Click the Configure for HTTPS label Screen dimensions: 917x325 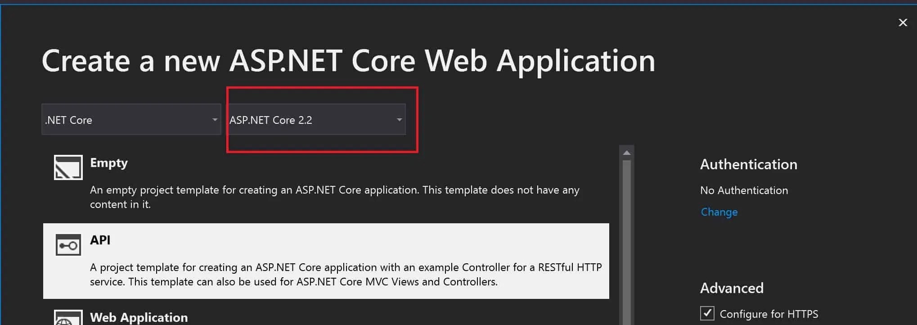click(769, 314)
